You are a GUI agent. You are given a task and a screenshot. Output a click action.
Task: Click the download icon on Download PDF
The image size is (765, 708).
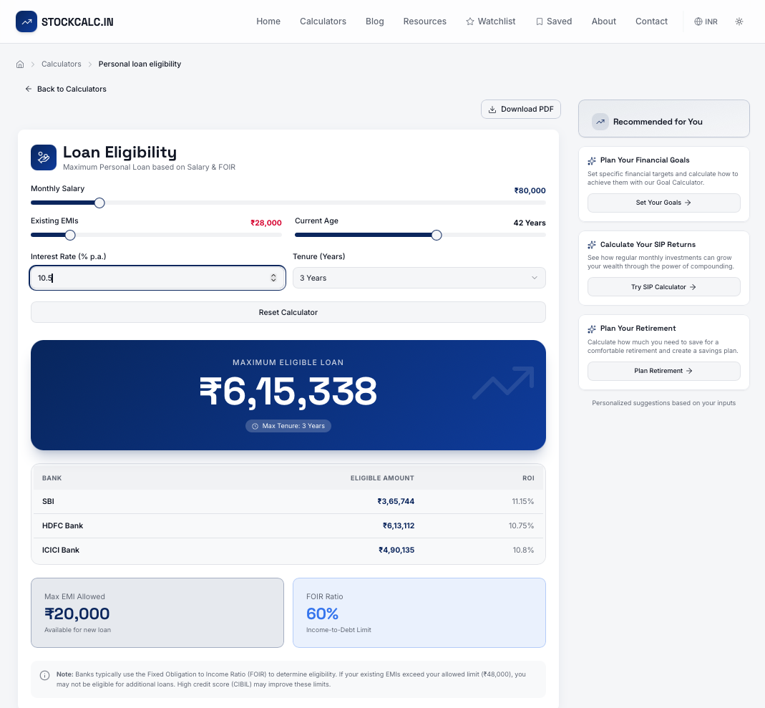coord(492,109)
